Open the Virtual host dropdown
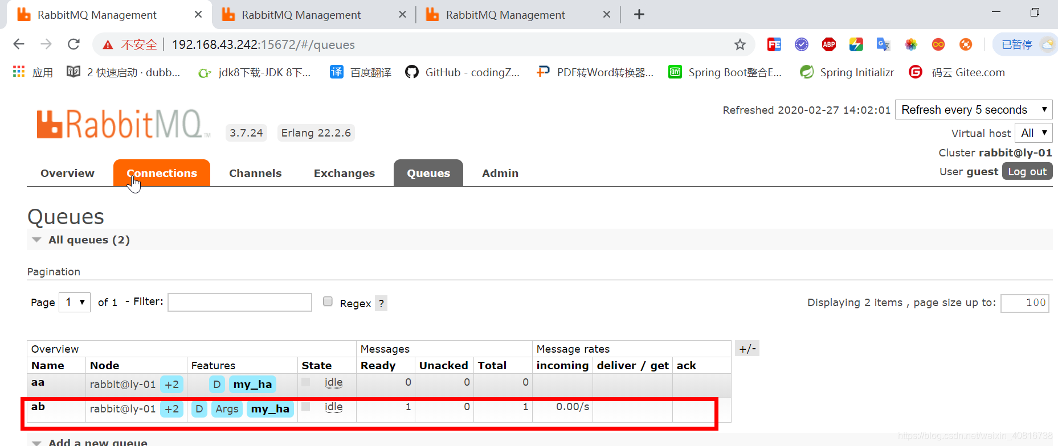This screenshot has height=446, width=1058. click(x=1034, y=133)
